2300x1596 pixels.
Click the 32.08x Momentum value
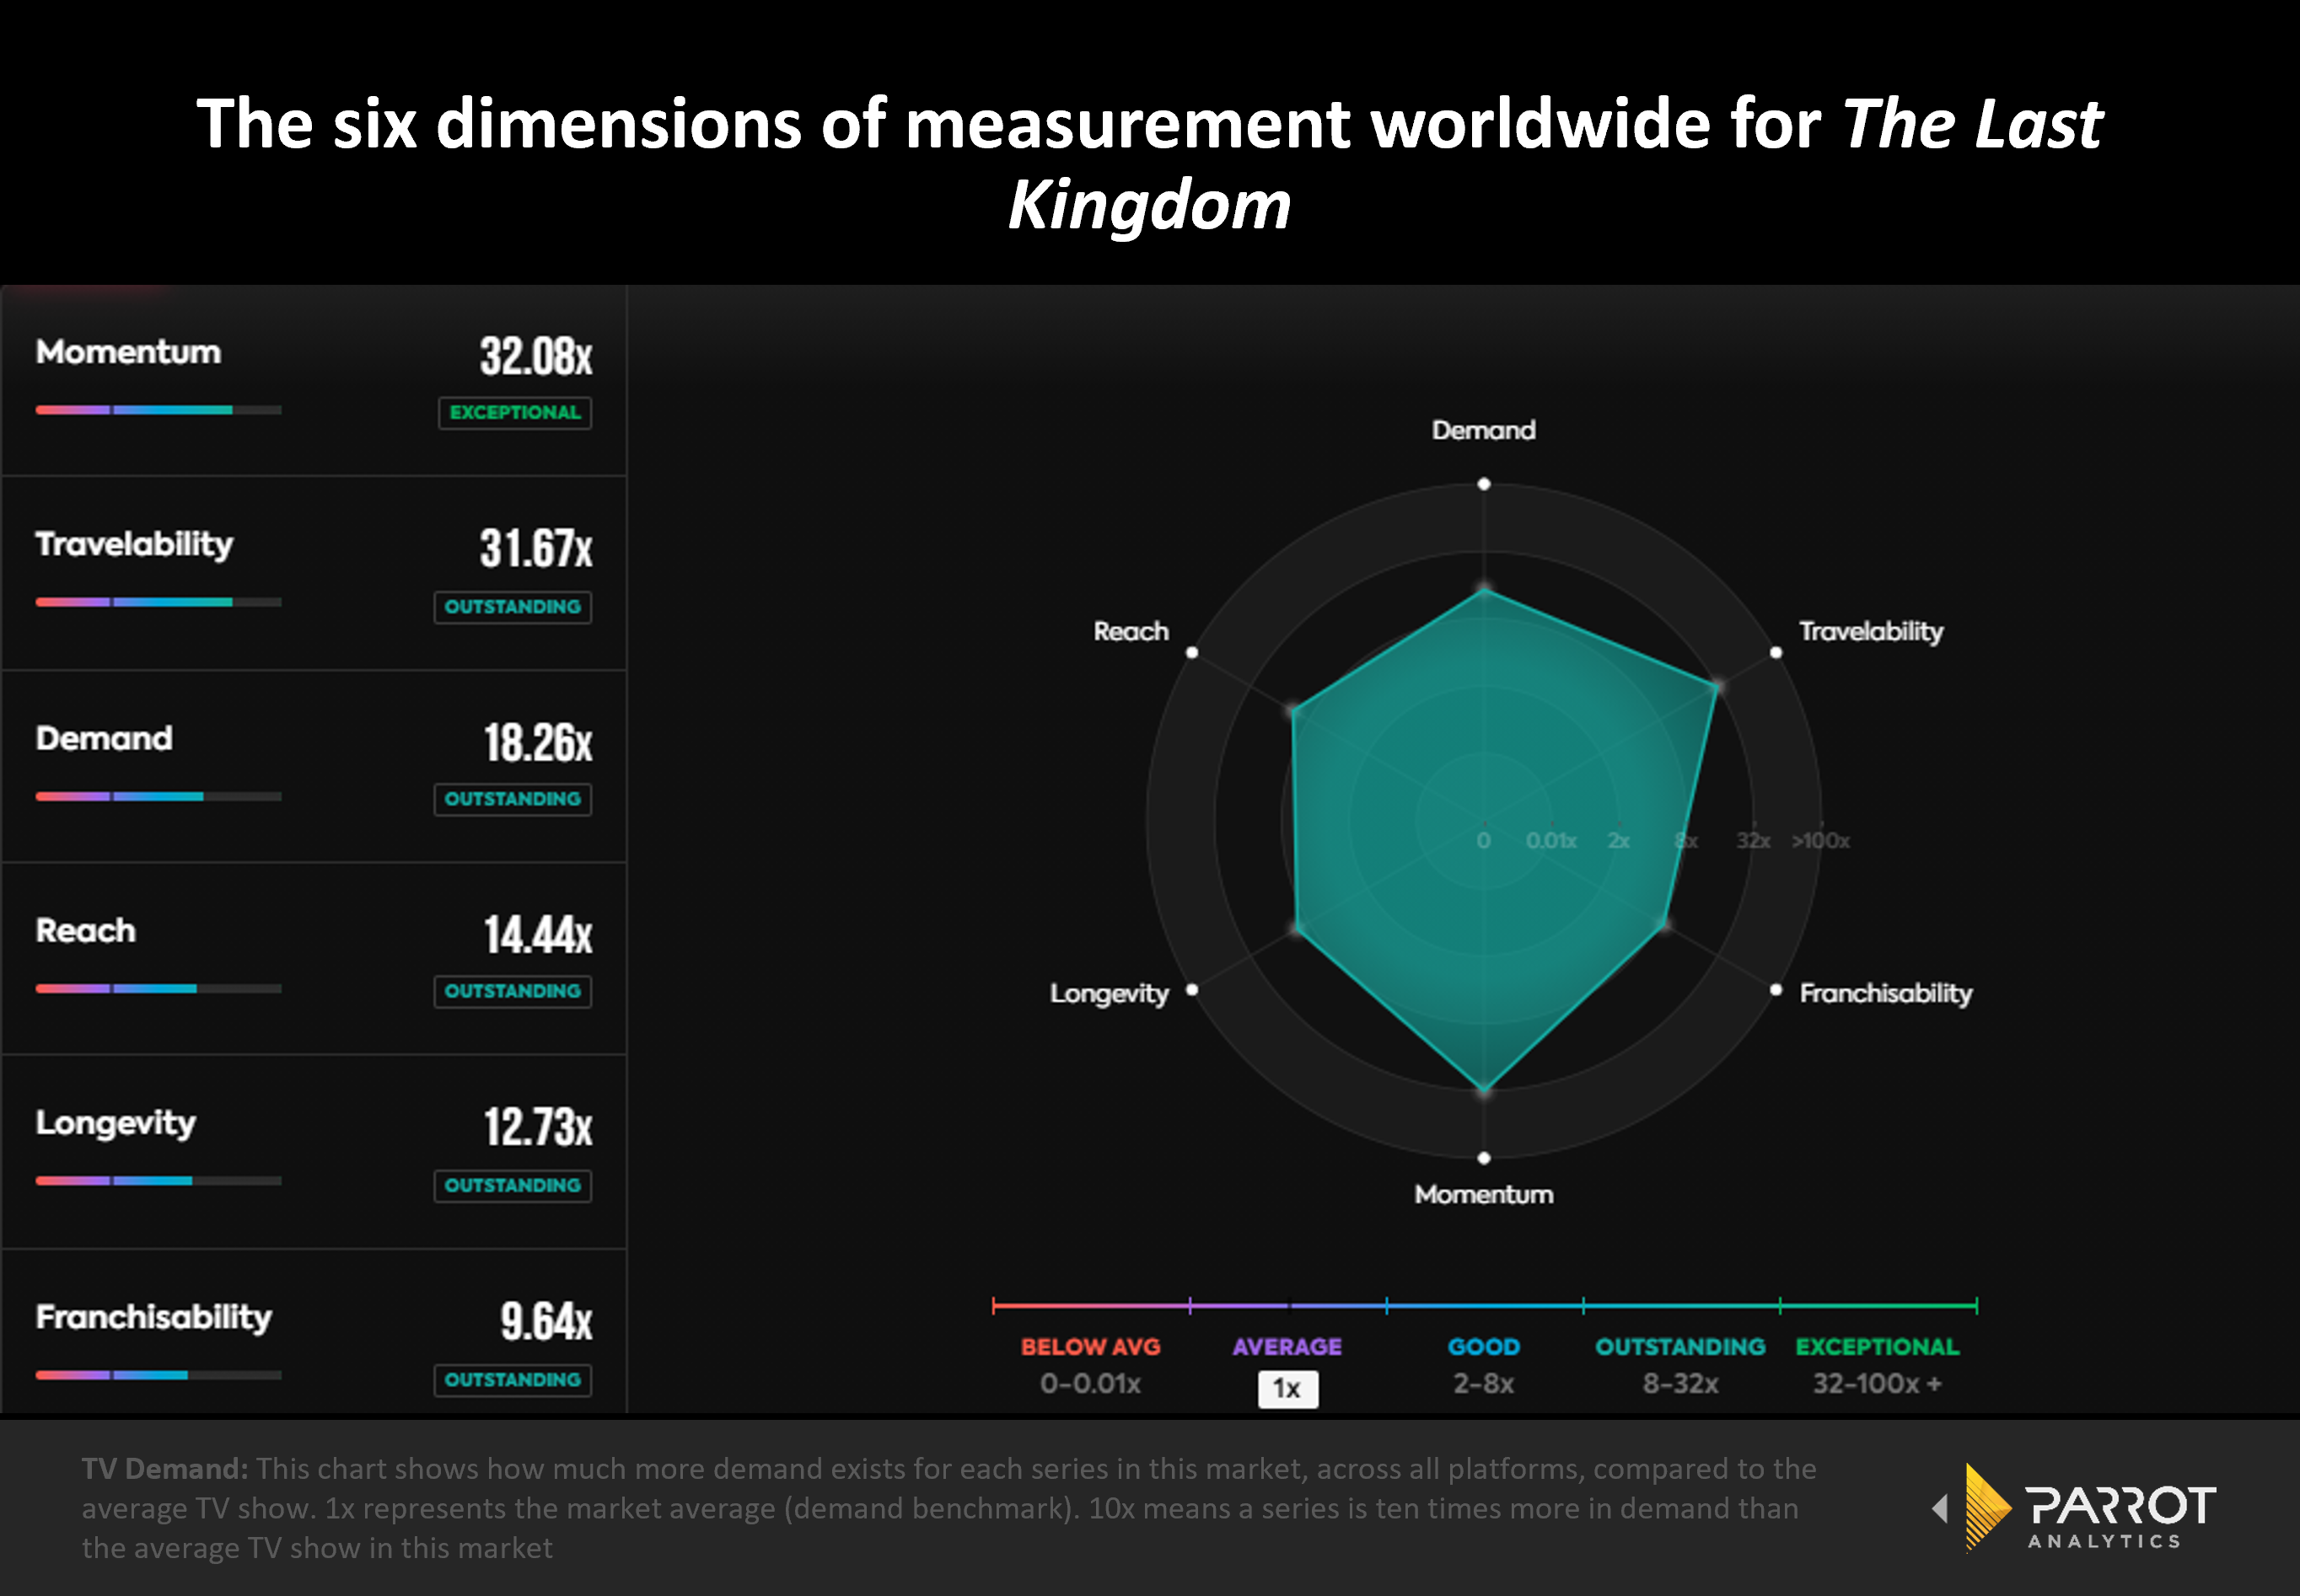coord(536,356)
